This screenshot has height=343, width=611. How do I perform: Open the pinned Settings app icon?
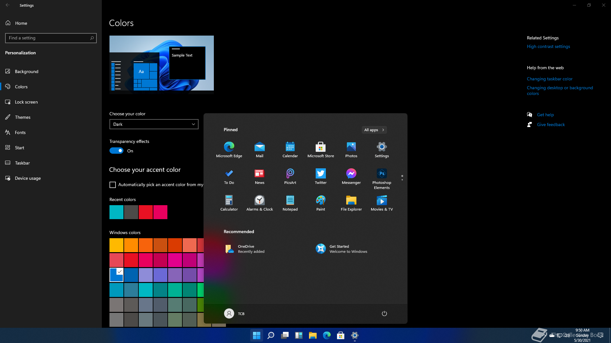pos(382,150)
